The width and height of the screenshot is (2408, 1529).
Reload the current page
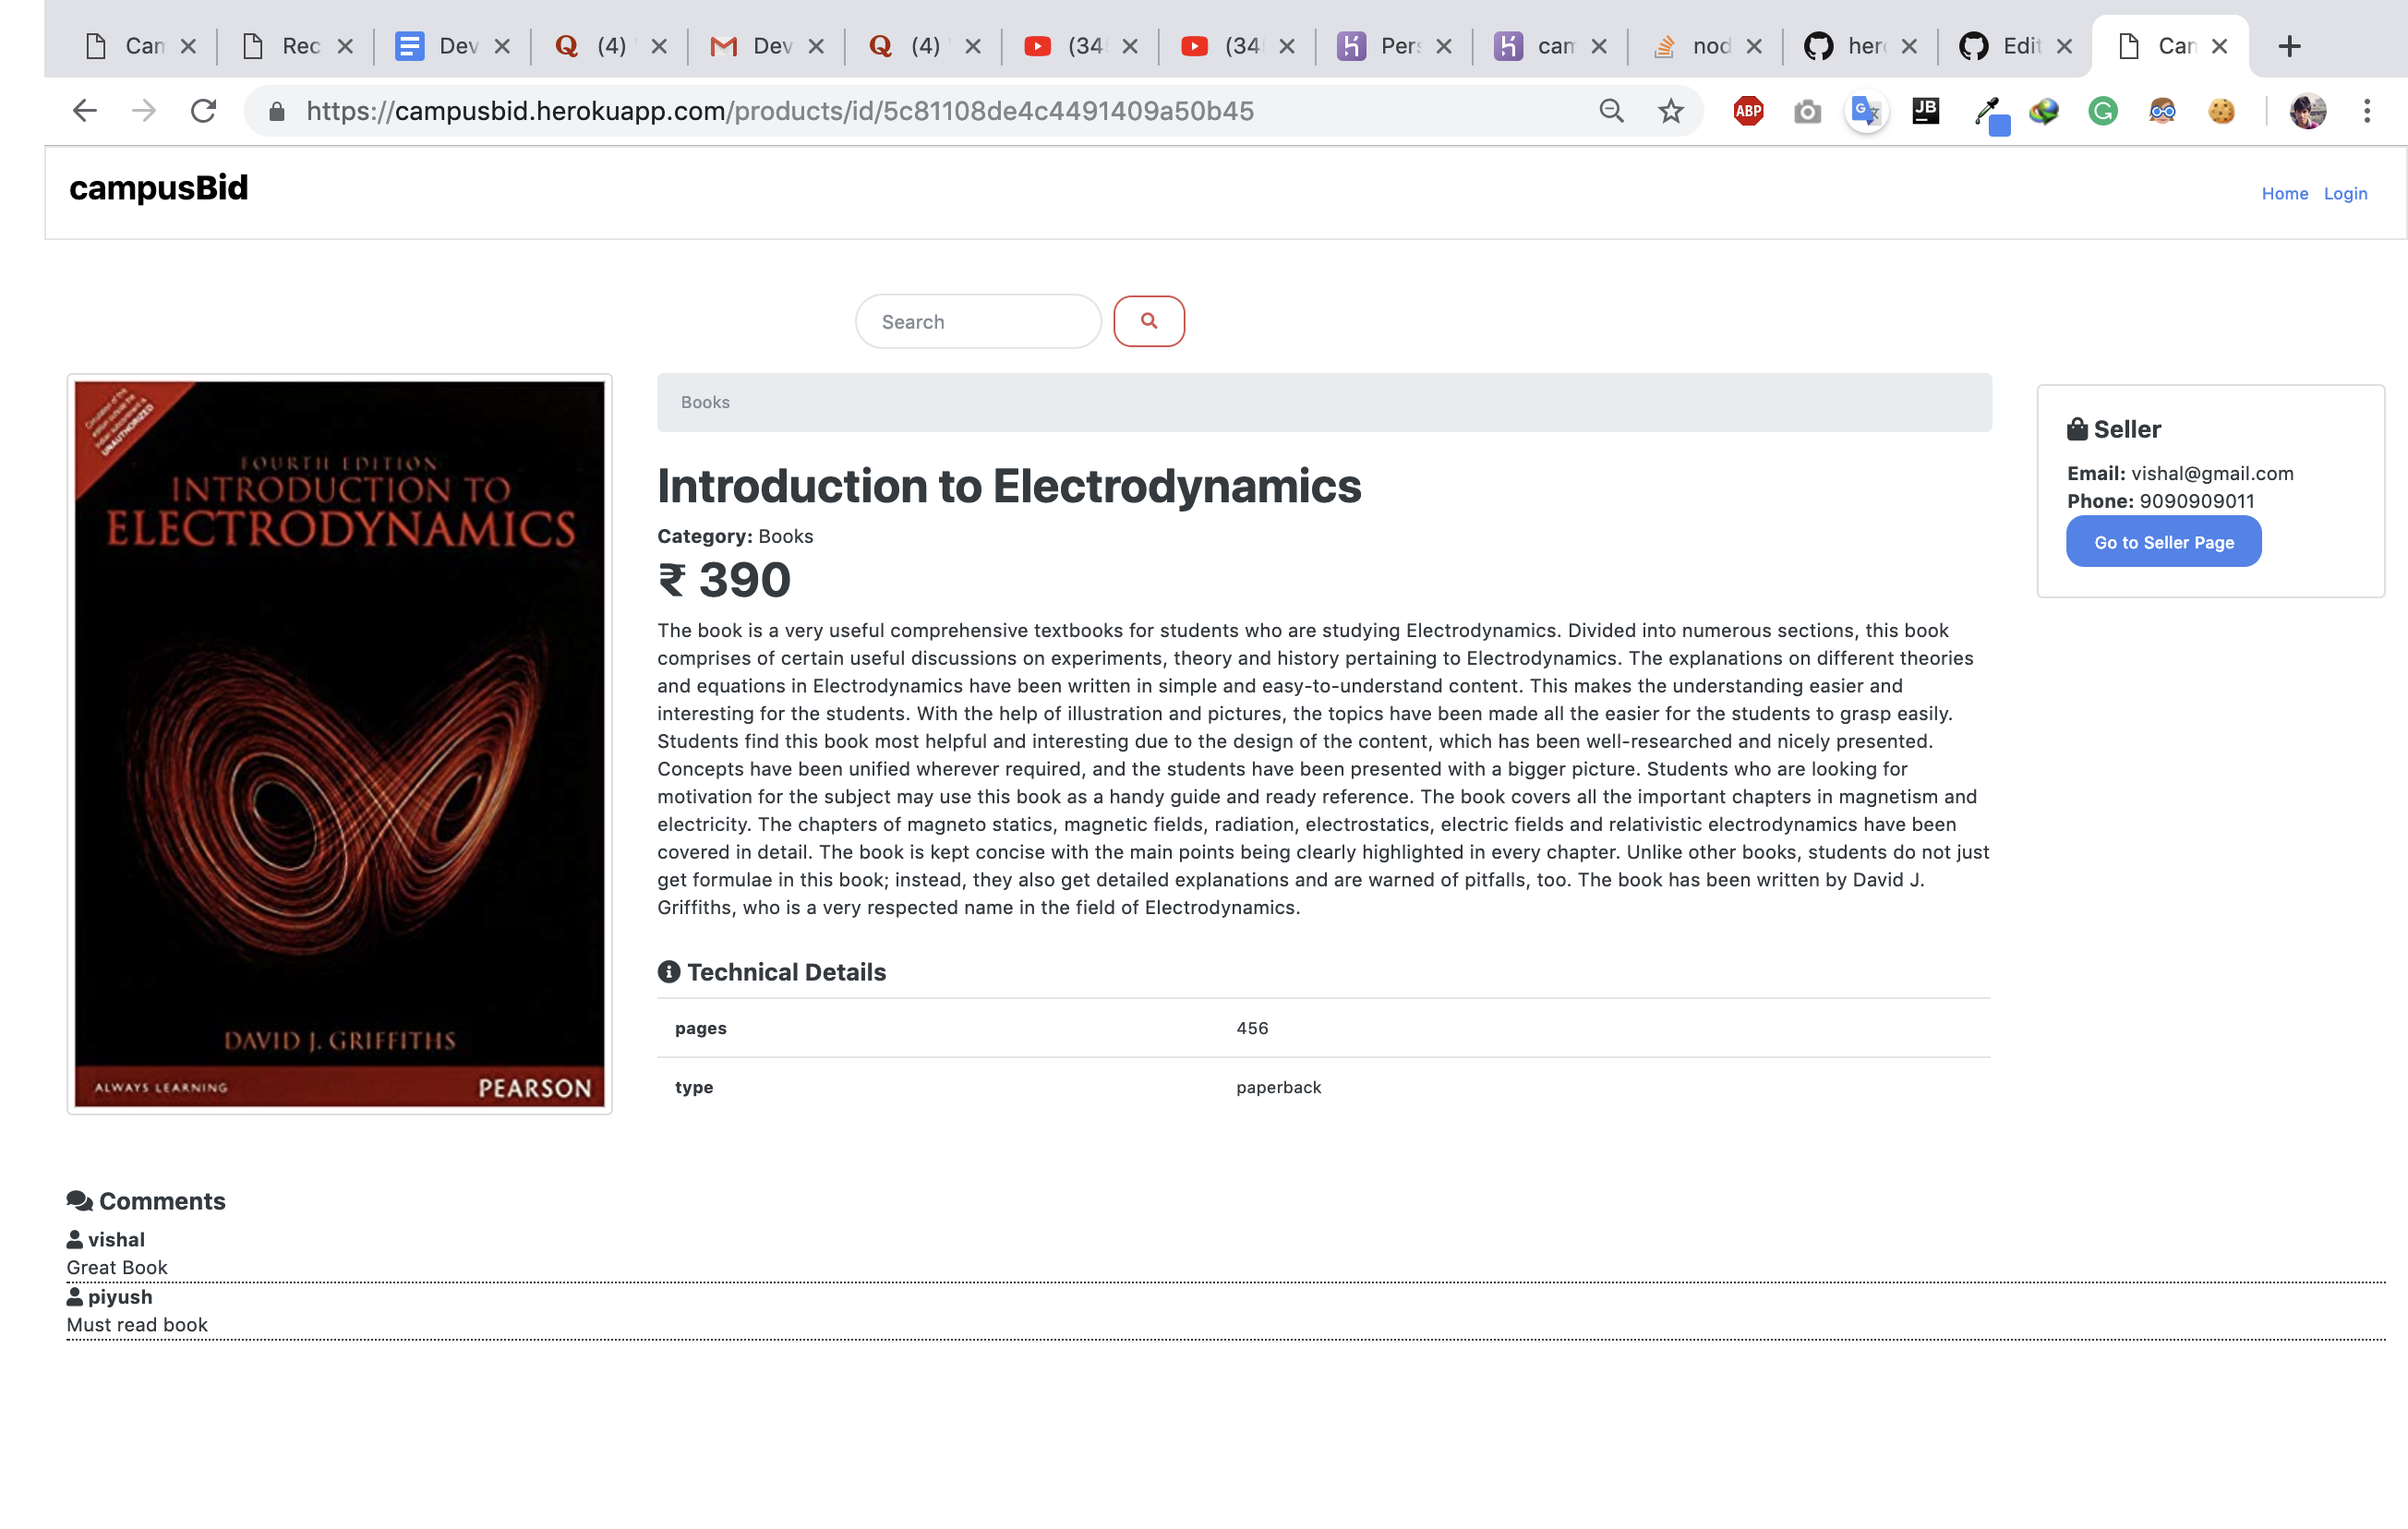pyautogui.click(x=203, y=111)
